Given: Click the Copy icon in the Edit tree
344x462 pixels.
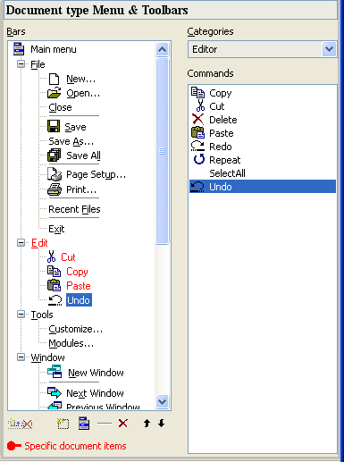Looking at the screenshot, I should (55, 271).
